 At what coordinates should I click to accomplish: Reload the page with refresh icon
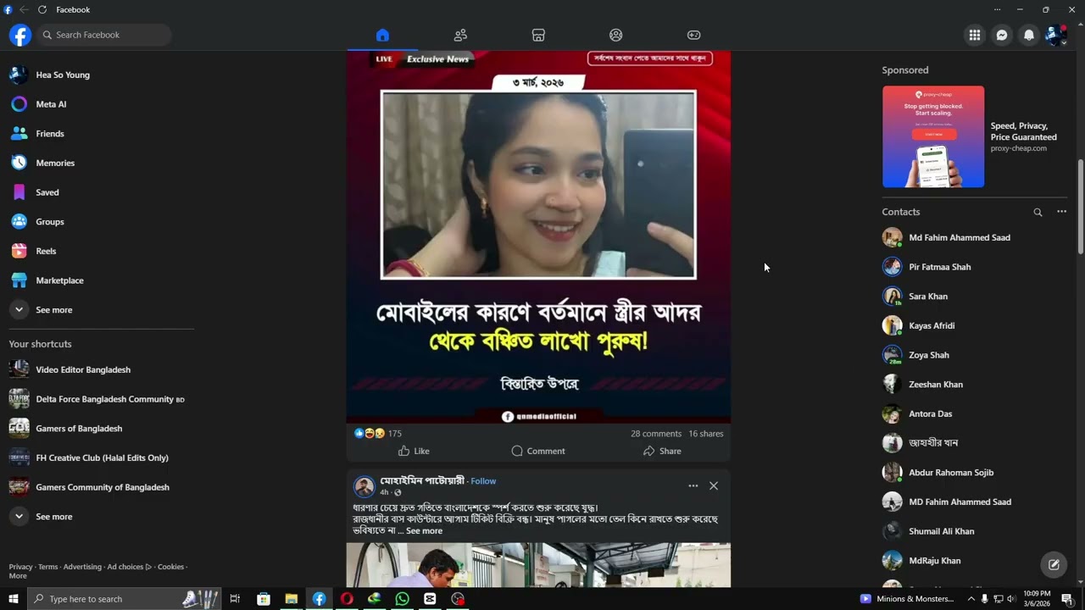pyautogui.click(x=42, y=9)
